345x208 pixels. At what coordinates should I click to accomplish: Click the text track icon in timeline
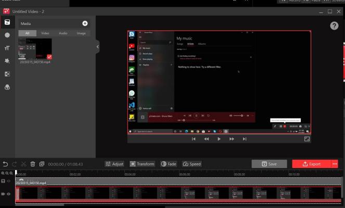[x=3, y=181]
